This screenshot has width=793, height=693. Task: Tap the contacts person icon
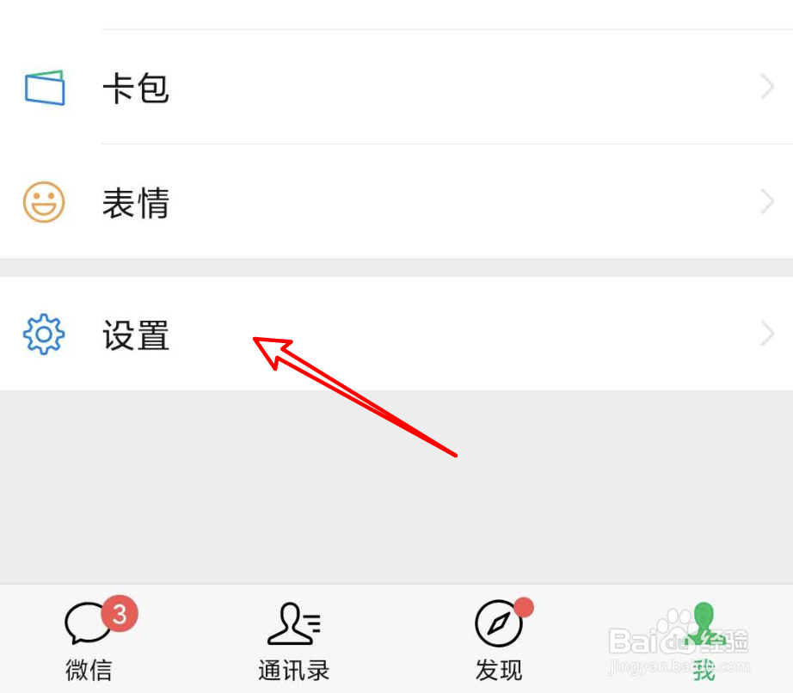click(x=294, y=623)
